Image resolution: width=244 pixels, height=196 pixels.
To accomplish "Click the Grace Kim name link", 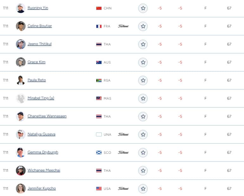I will point(36,62).
